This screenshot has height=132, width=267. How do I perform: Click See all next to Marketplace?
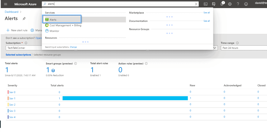[x=207, y=13]
